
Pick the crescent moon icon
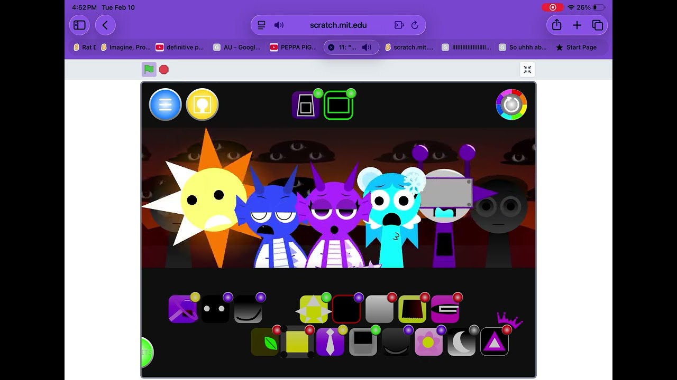(x=461, y=341)
